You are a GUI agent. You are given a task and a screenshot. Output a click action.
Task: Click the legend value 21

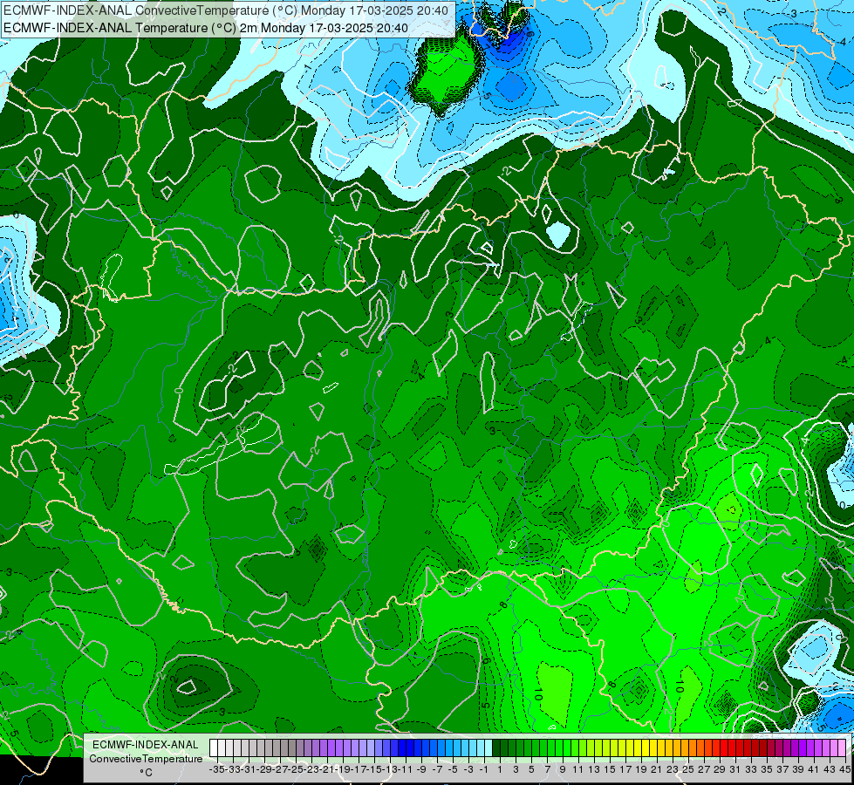(656, 769)
